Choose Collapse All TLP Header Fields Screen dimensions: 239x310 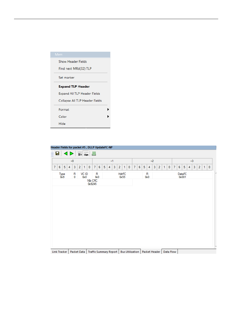tap(80, 101)
